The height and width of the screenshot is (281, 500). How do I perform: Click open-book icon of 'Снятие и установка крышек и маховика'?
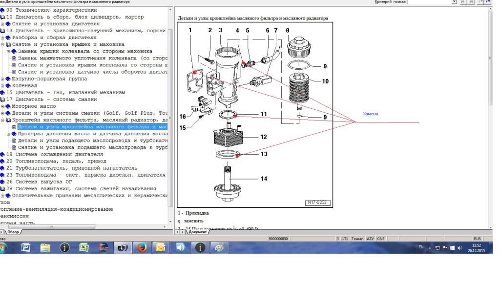pos(8,44)
